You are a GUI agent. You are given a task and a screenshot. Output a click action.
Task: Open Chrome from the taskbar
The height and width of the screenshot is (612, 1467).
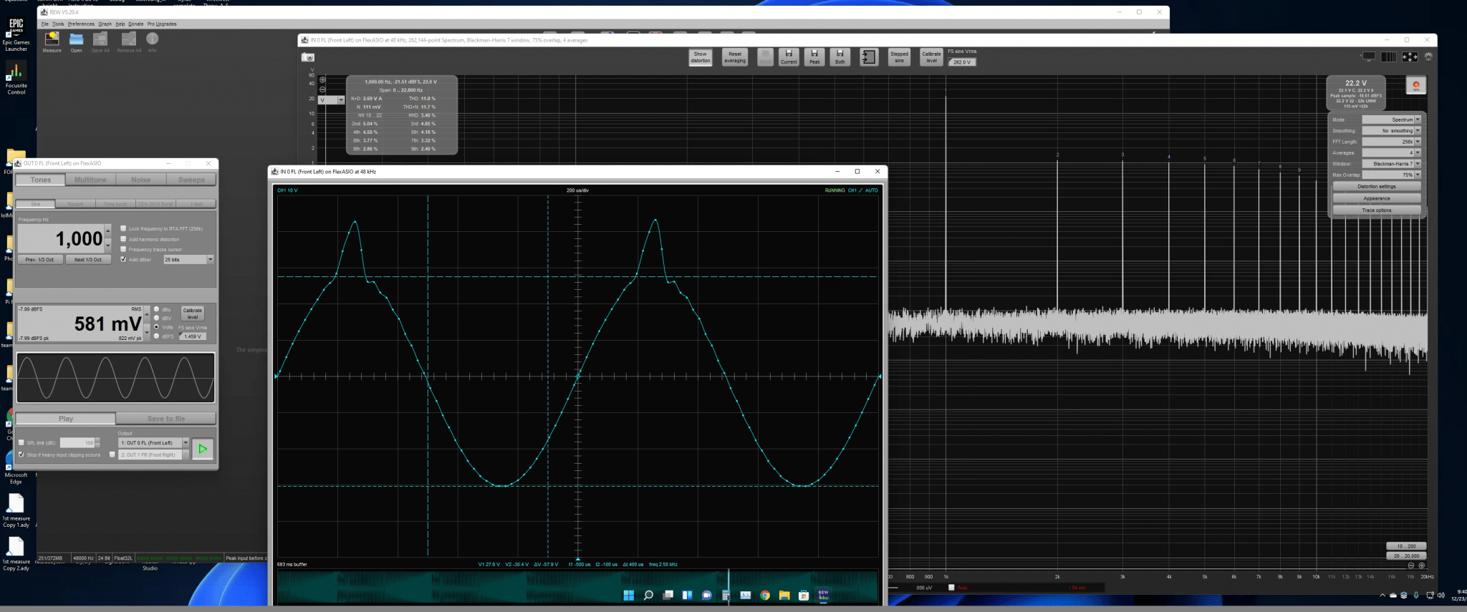765,595
